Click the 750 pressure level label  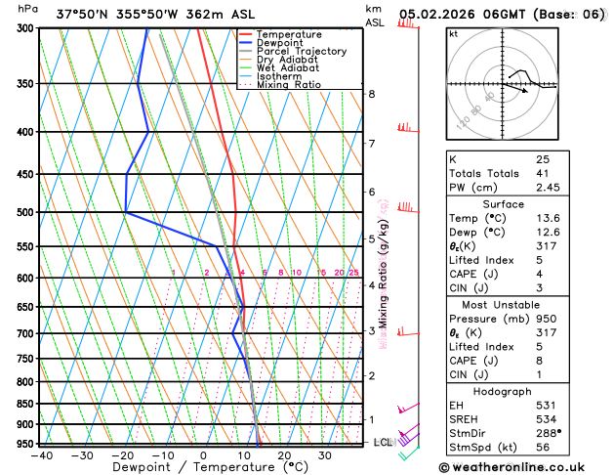pyautogui.click(x=27, y=359)
